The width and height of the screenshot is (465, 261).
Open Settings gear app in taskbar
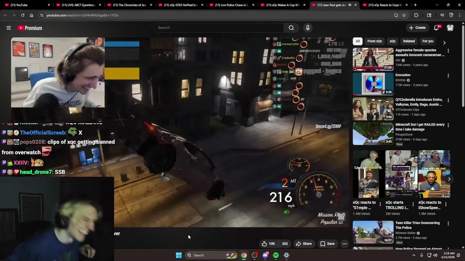coord(286,255)
